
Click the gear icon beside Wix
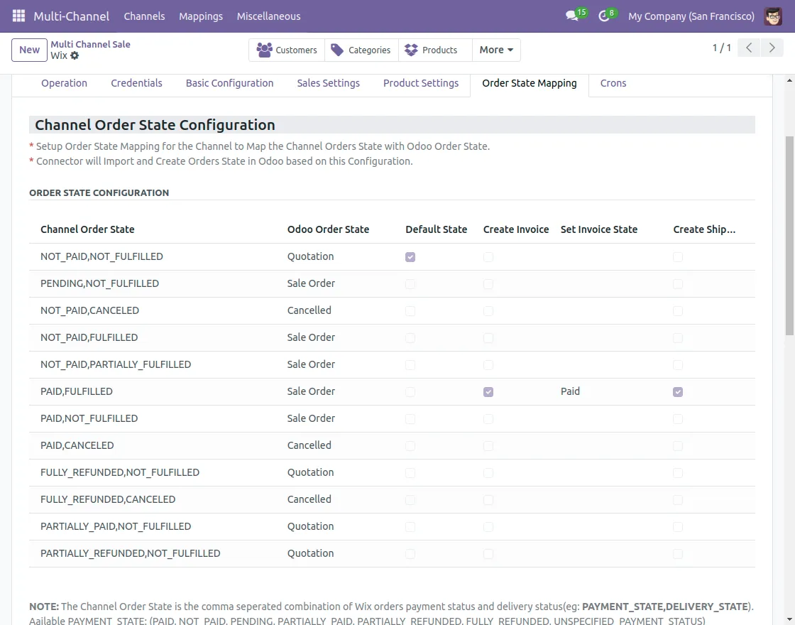75,55
